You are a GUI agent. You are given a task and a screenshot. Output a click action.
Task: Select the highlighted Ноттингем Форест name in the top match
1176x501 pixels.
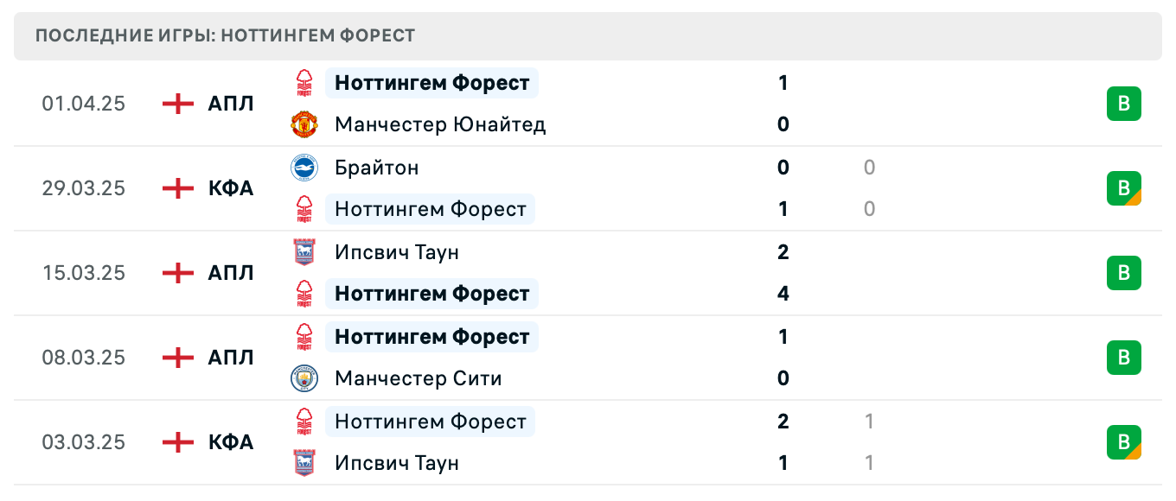click(x=431, y=82)
